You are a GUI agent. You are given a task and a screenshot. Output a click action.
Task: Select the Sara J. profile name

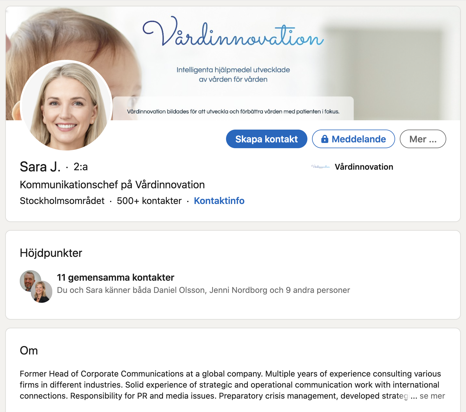(40, 167)
